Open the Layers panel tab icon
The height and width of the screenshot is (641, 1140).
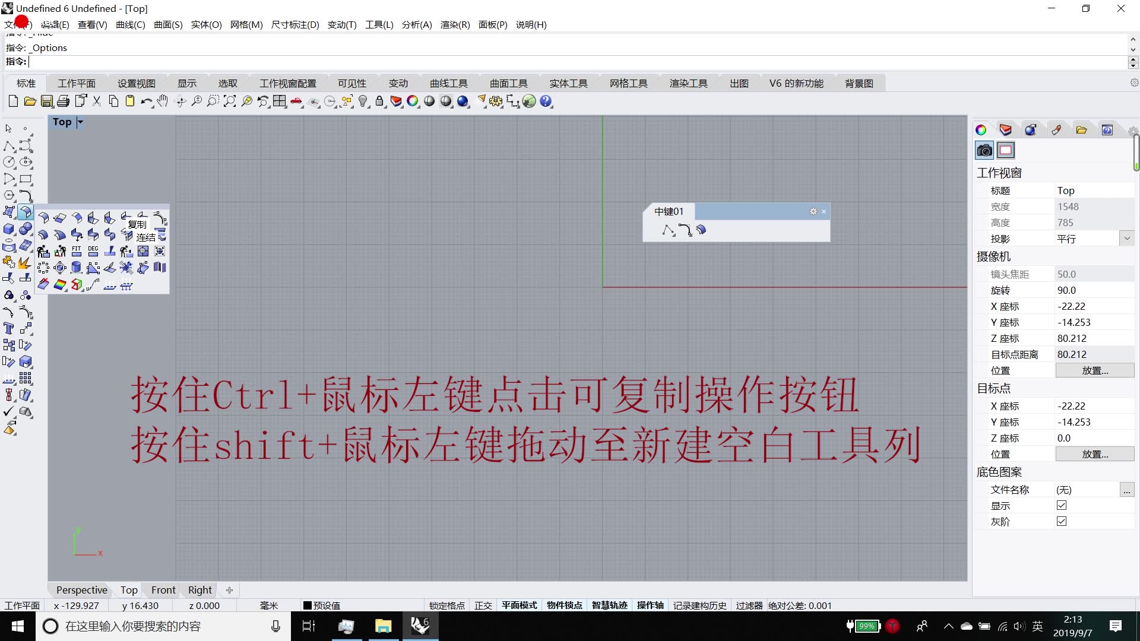[x=1005, y=130]
